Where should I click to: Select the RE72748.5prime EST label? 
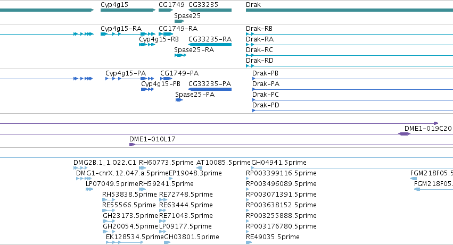click(186, 195)
